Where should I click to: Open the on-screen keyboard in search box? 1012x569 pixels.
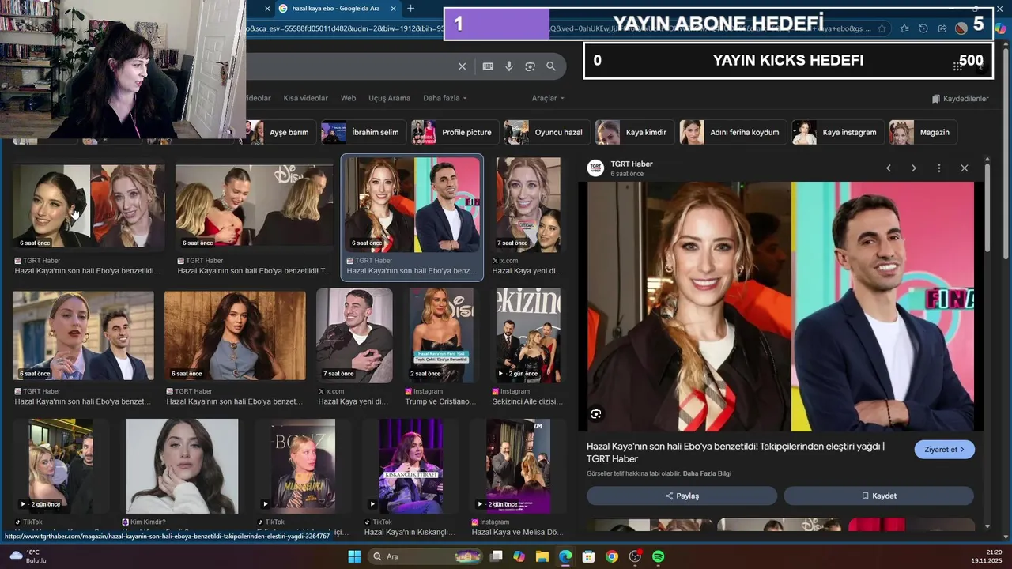coord(488,66)
